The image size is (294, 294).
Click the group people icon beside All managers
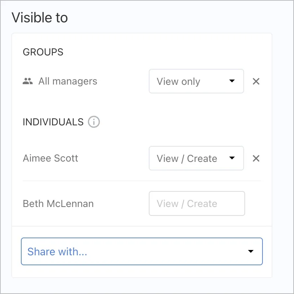tap(28, 81)
